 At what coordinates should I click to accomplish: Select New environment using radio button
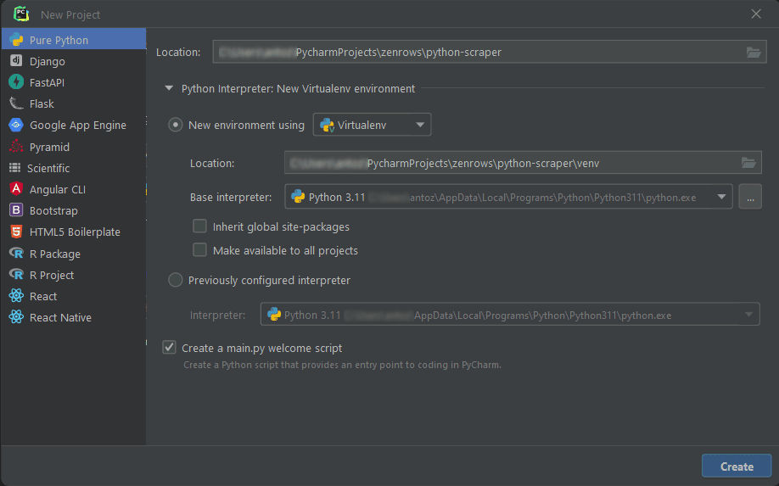(x=175, y=125)
